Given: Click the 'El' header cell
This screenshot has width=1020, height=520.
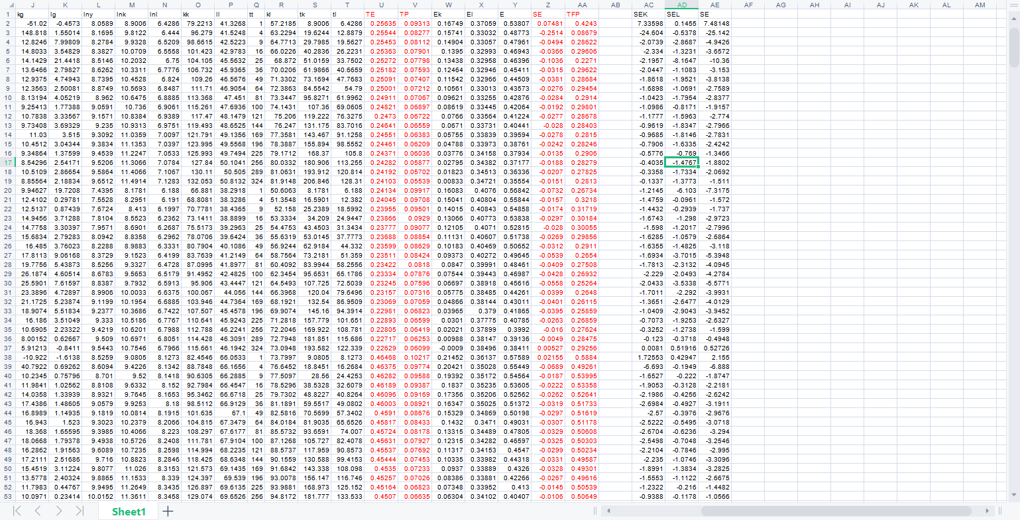Looking at the screenshot, I should point(481,14).
